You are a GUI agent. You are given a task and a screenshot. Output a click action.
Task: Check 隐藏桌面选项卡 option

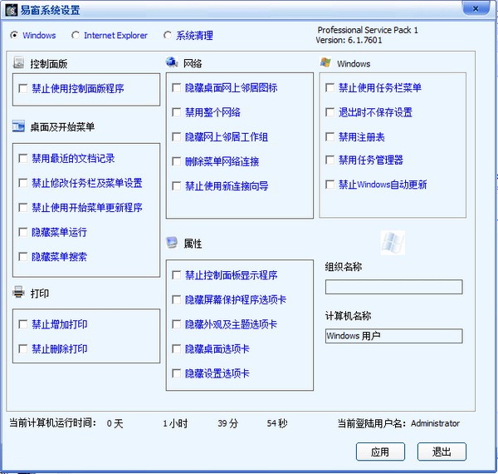[x=176, y=348]
